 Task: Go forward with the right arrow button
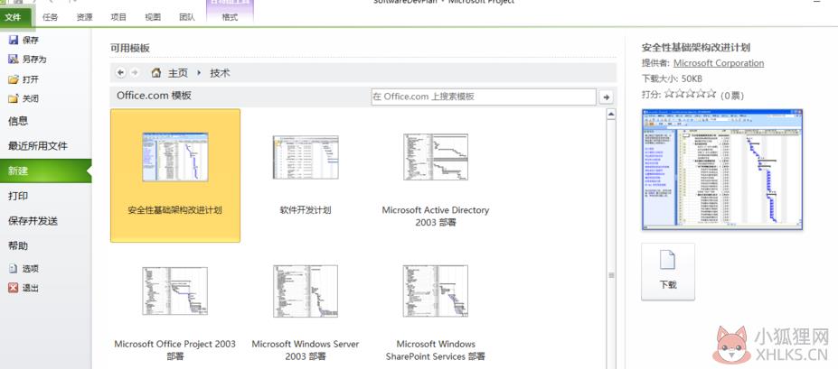[x=134, y=72]
